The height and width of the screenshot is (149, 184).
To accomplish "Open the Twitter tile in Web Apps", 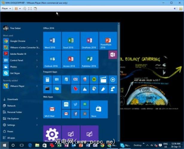I will (x=75, y=105).
